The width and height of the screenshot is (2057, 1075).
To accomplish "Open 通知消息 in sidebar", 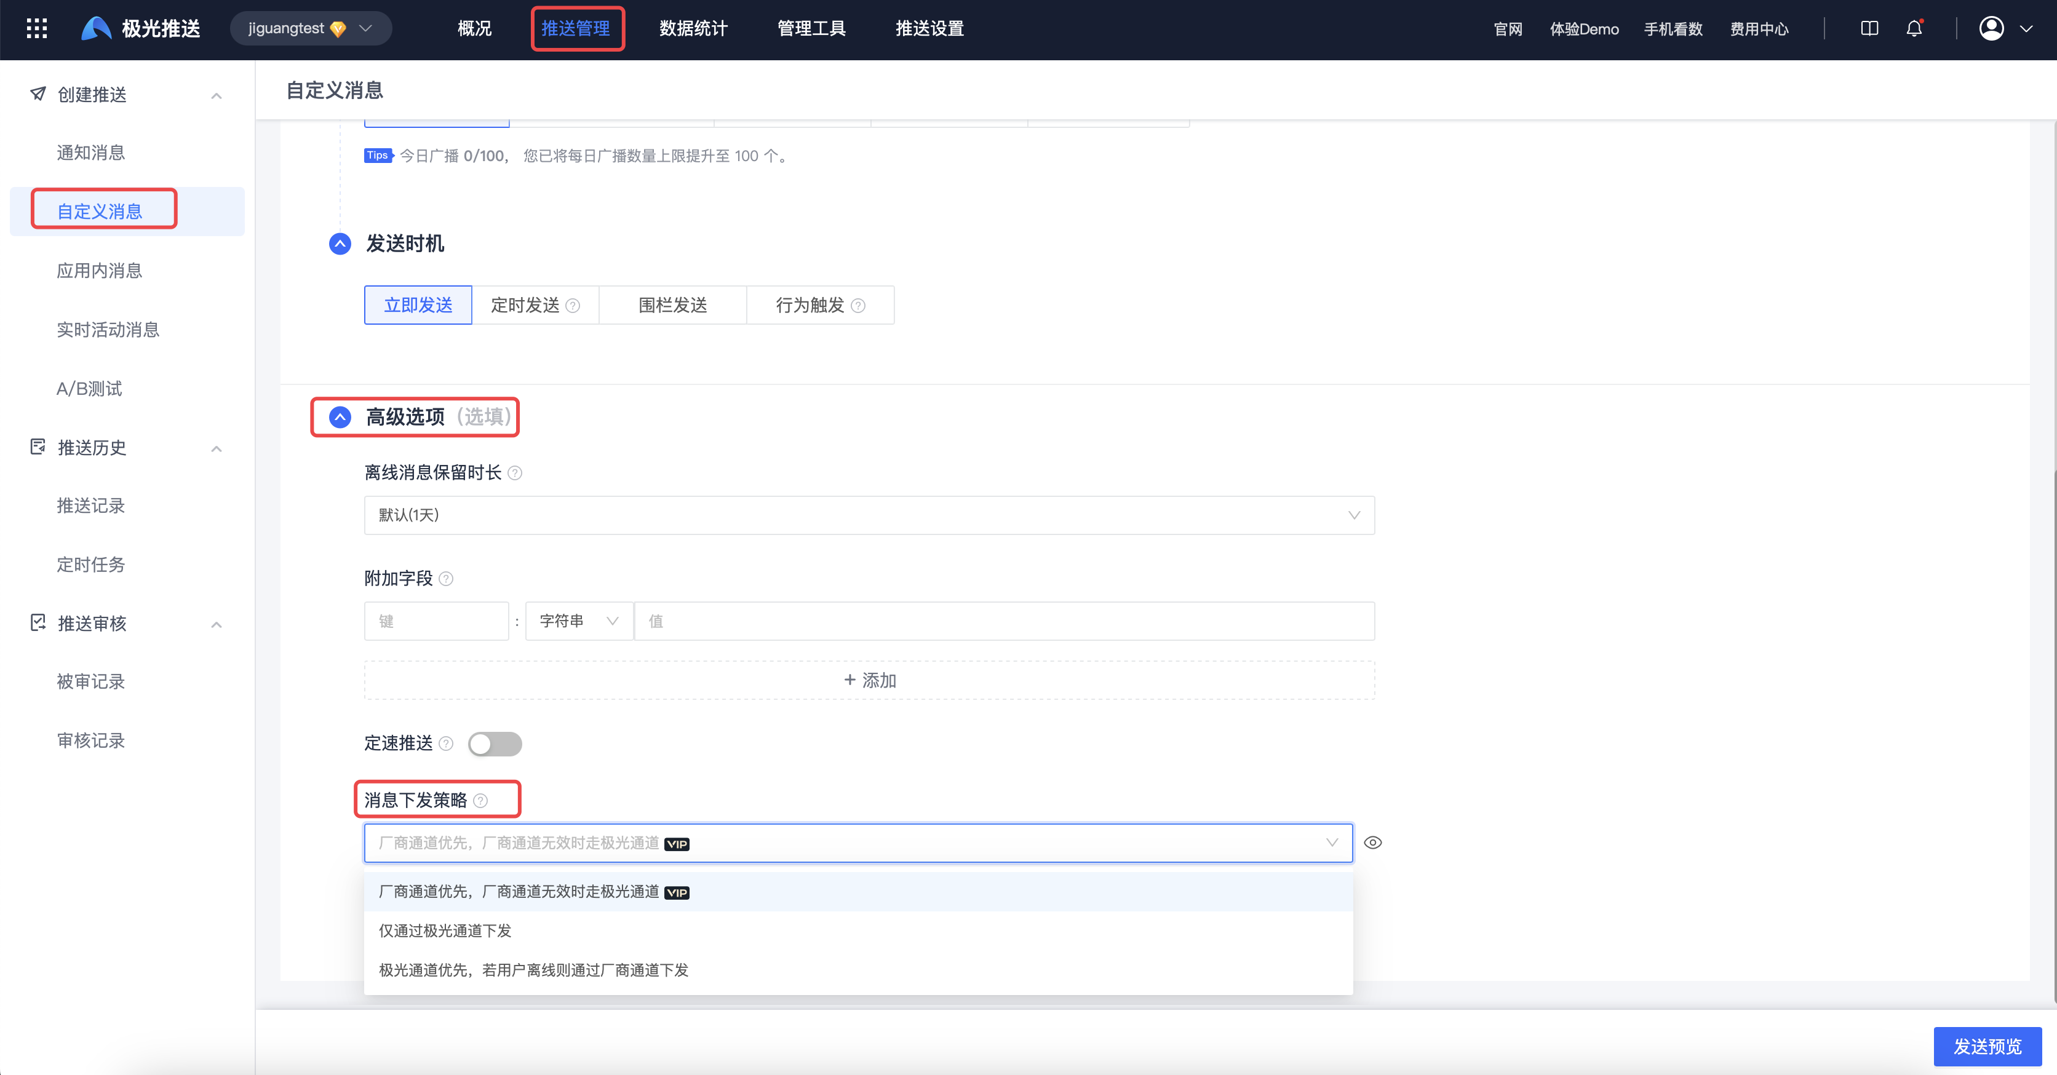I will click(x=91, y=153).
